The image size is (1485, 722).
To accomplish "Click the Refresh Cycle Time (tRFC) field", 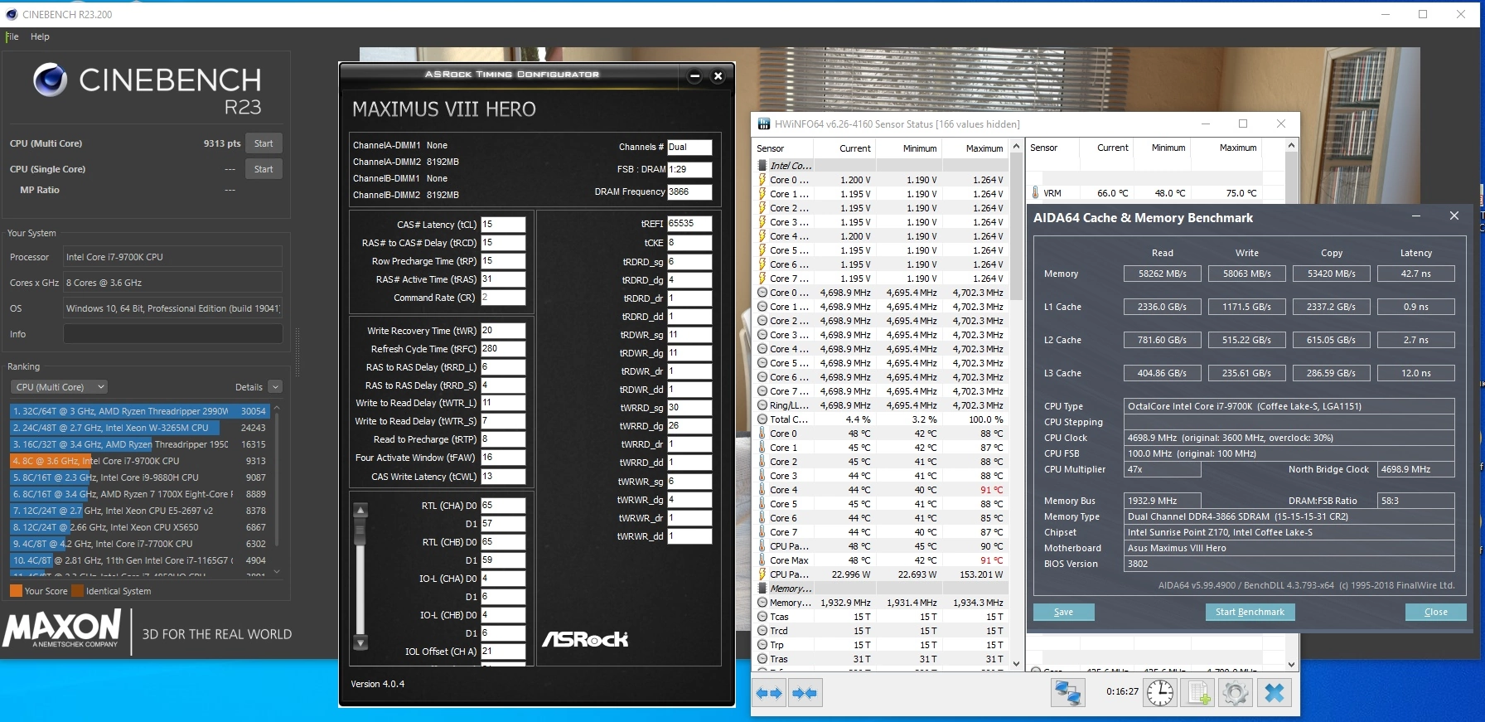I will click(x=503, y=349).
